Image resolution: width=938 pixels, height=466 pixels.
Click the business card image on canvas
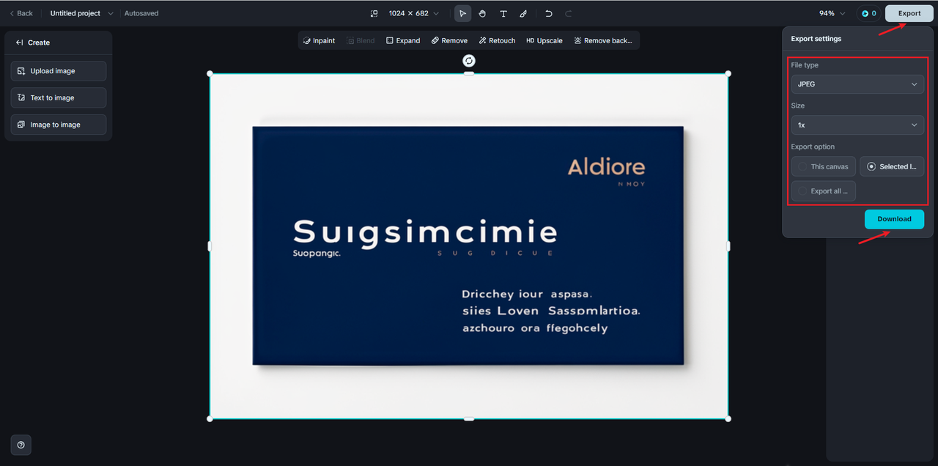point(468,245)
